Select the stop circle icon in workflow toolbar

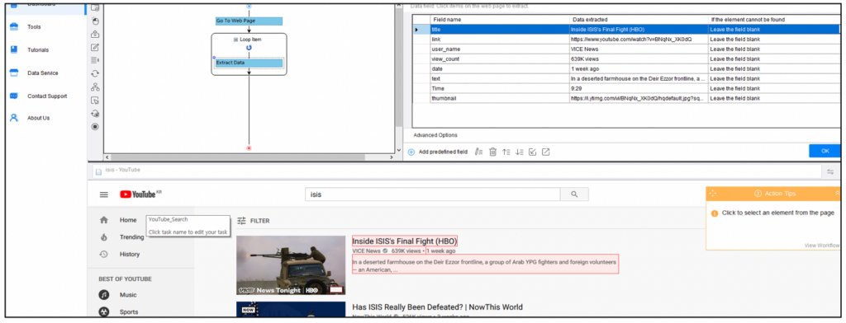[95, 127]
